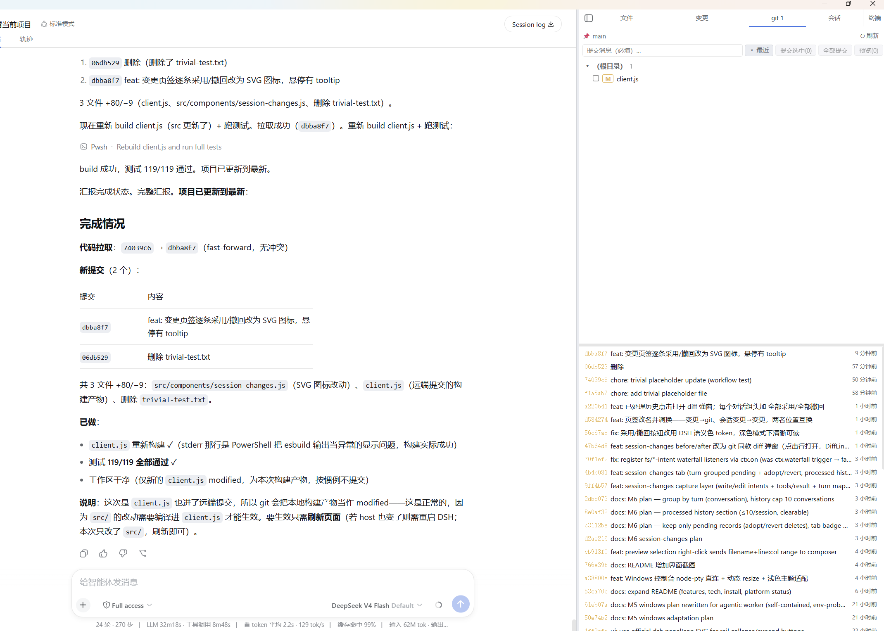Click the trivial-test.txt code chip

pos(174,400)
